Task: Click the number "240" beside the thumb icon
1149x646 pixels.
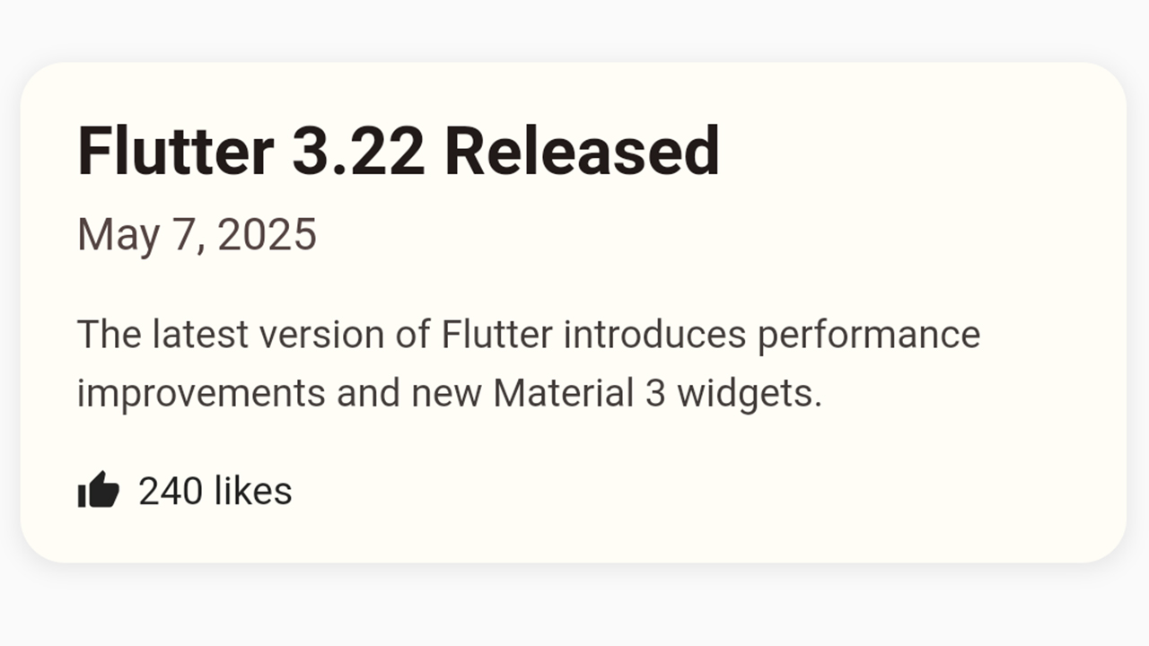Action: click(x=170, y=492)
